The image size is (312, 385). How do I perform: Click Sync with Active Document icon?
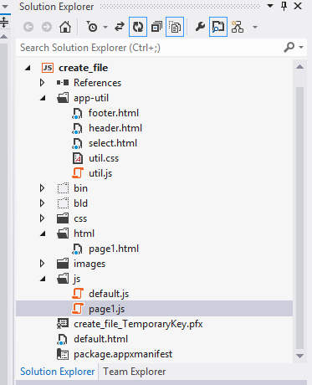pos(120,27)
